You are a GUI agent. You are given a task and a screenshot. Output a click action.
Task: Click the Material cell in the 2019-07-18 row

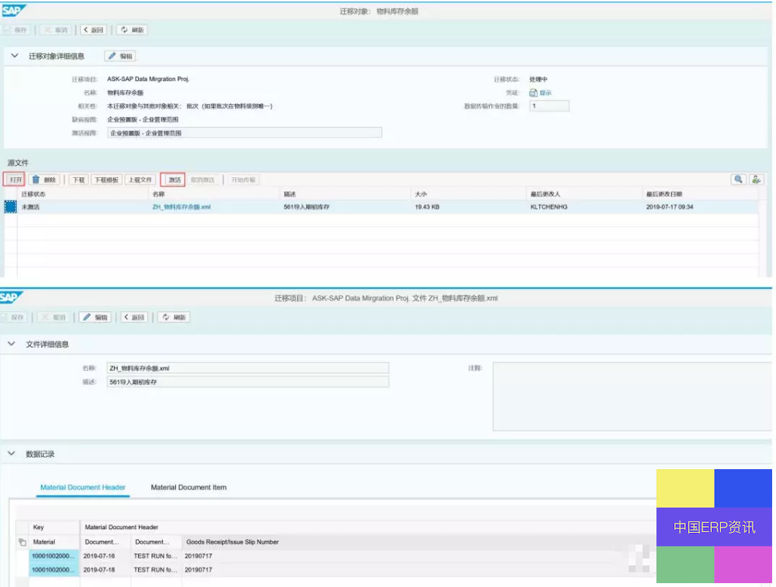click(x=54, y=570)
